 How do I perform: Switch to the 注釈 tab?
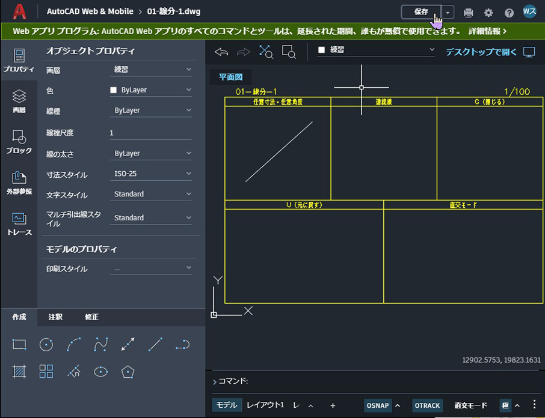coord(55,317)
